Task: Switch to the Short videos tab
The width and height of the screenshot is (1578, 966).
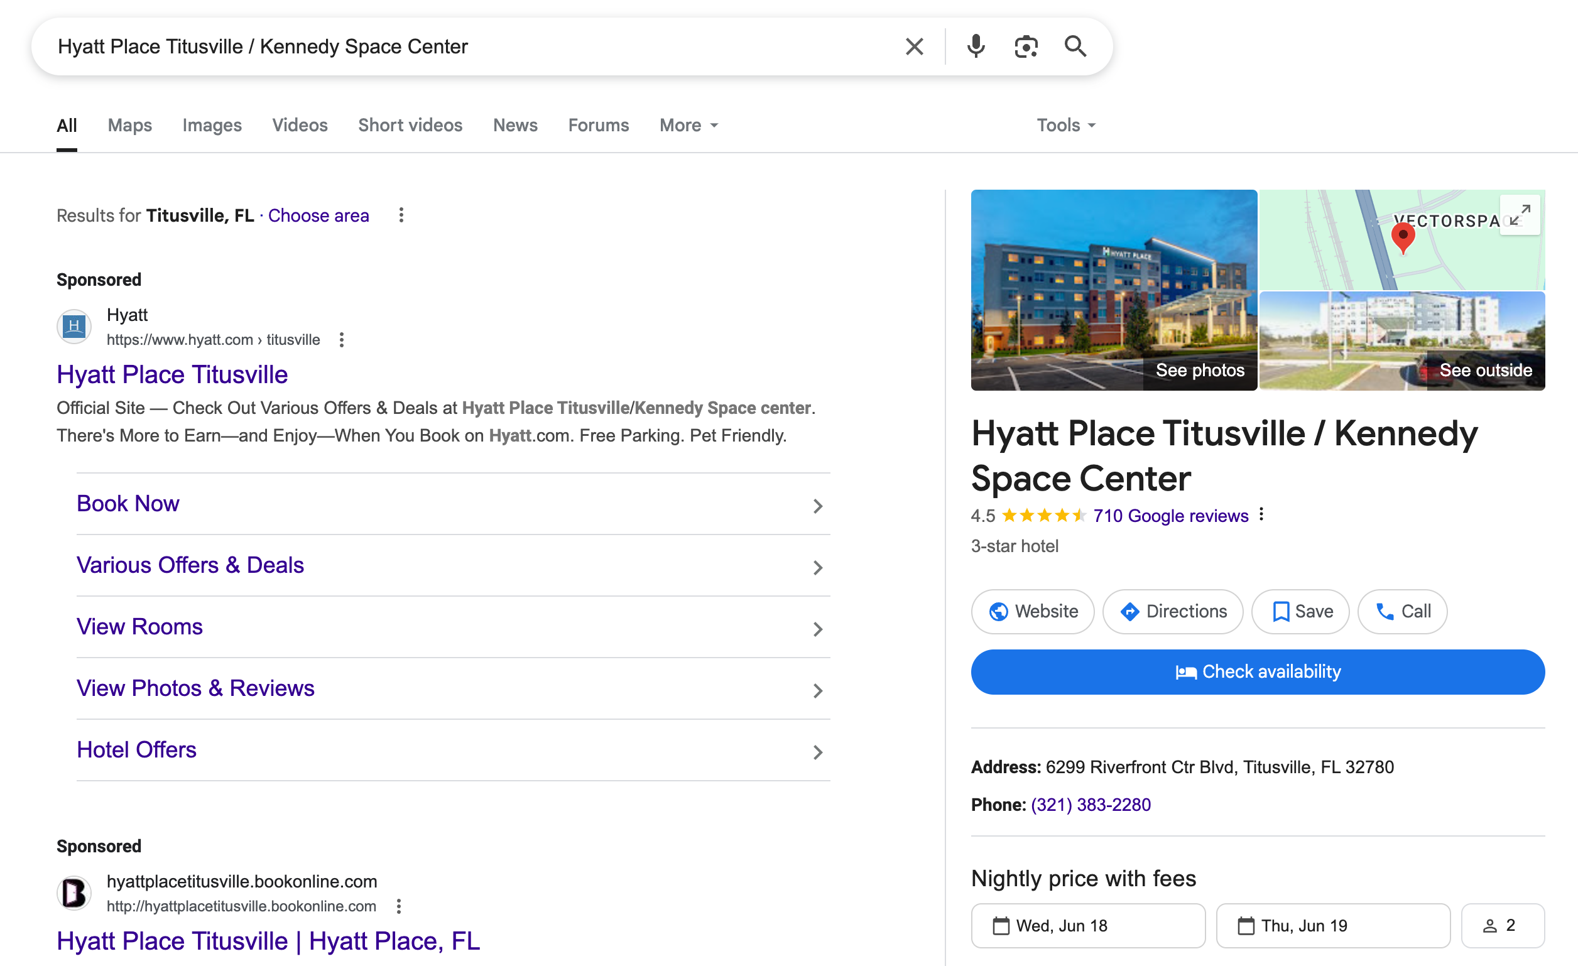Action: pos(410,125)
